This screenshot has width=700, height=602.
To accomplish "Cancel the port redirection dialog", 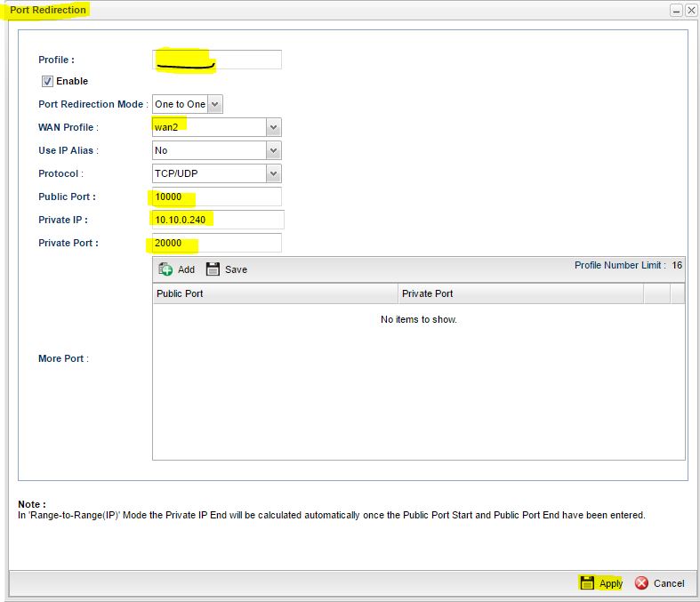I will 659,583.
